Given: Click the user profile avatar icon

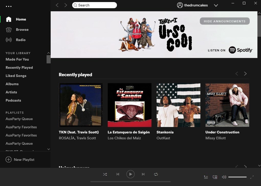Looking at the screenshot, I should pyautogui.click(x=180, y=5).
